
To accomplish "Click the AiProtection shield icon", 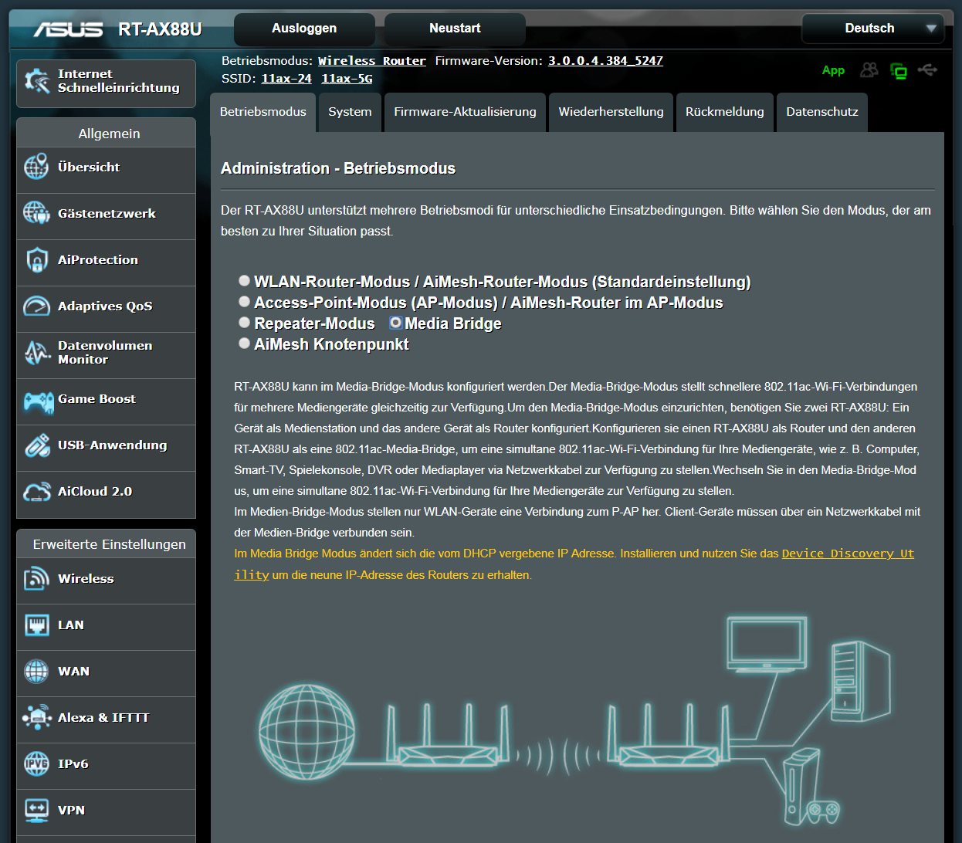I will (36, 261).
